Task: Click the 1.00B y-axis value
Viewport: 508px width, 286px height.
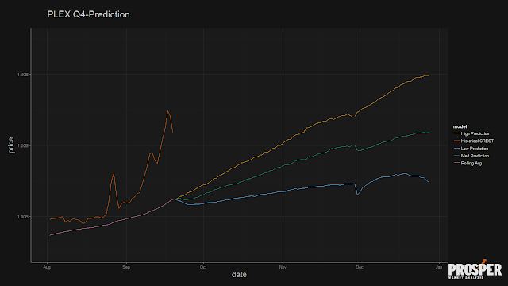Action: tap(23, 217)
